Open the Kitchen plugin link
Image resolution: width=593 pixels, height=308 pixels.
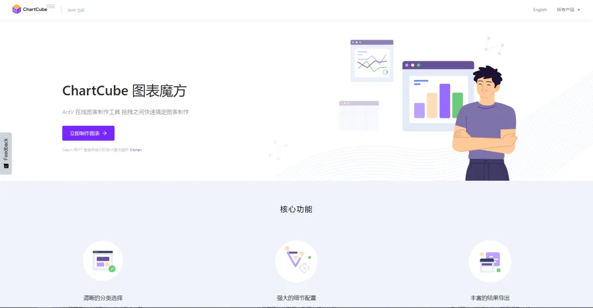point(136,150)
